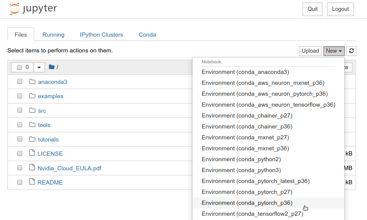Select Environment (conda_python3) from the menu
The width and height of the screenshot is (367, 220).
click(241, 170)
